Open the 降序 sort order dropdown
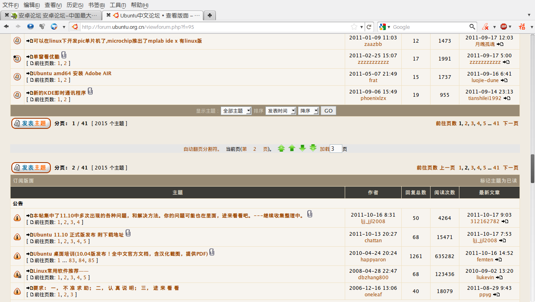The height and width of the screenshot is (302, 535). point(309,111)
